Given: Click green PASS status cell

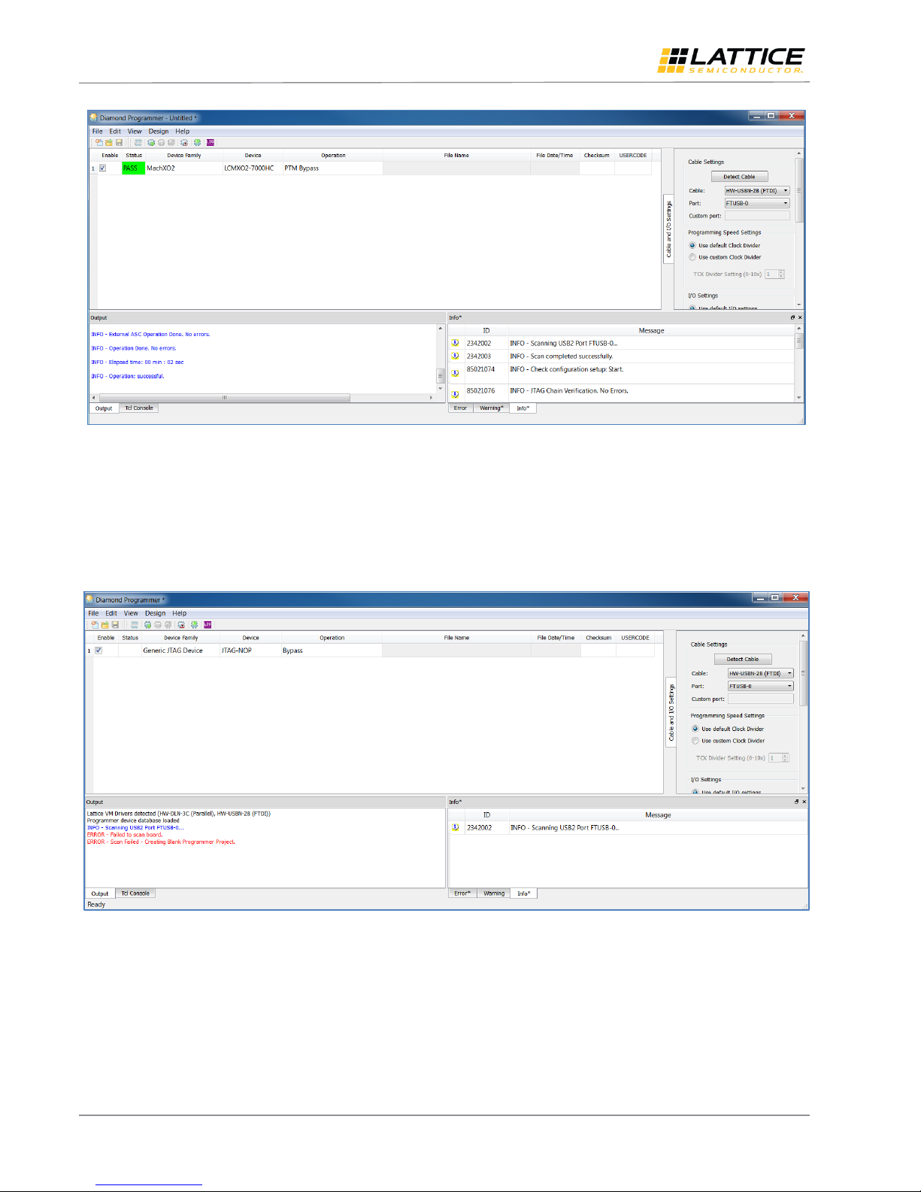Looking at the screenshot, I should tap(133, 168).
